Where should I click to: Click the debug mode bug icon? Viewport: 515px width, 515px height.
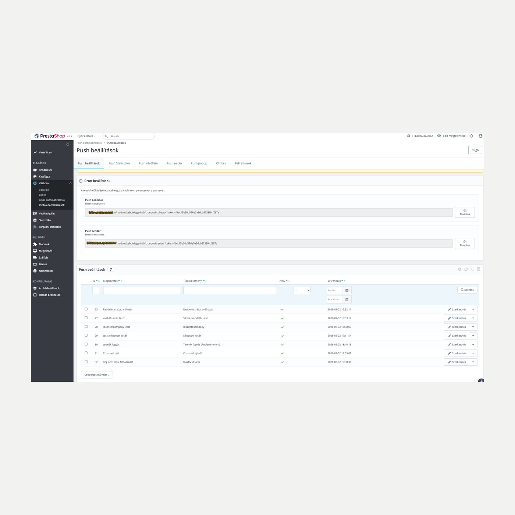408,136
